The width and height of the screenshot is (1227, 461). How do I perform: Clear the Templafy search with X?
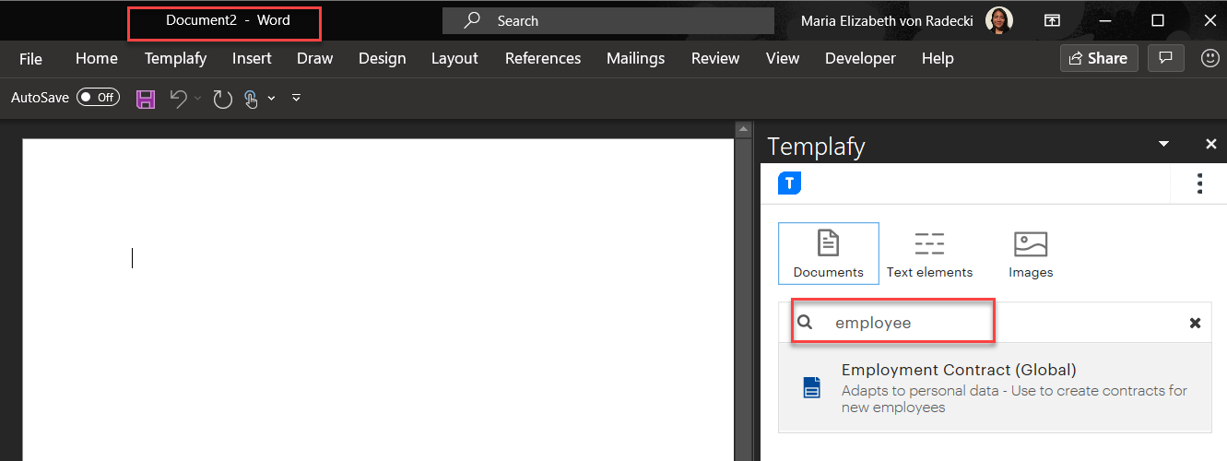[1195, 323]
